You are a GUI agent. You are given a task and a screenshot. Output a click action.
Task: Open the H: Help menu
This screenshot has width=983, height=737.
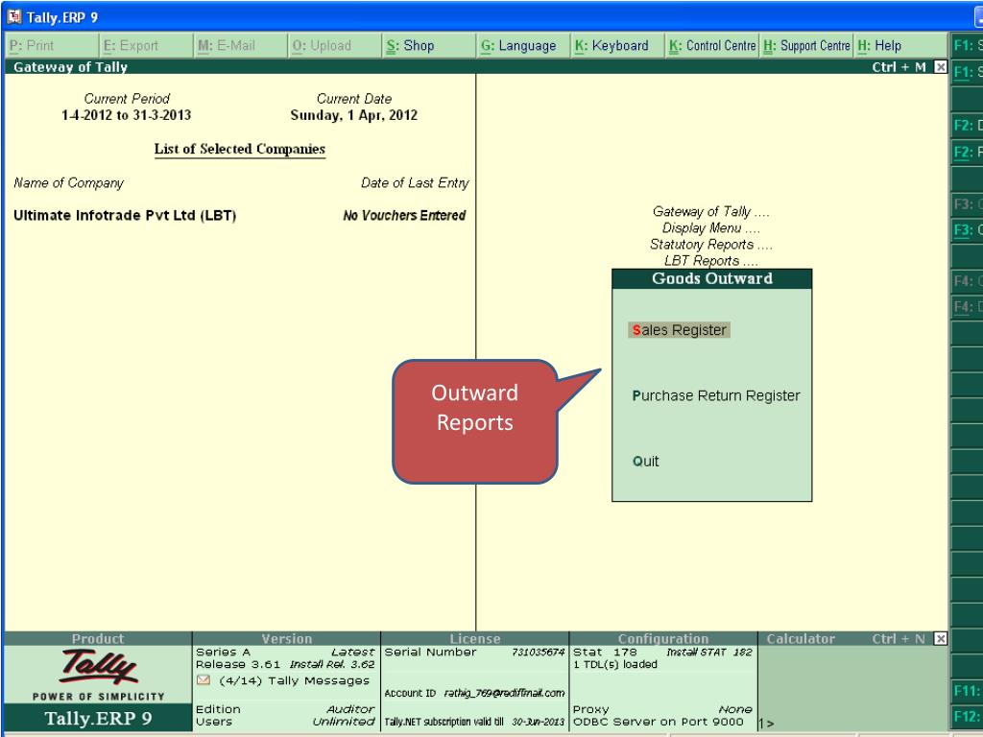pyautogui.click(x=900, y=46)
